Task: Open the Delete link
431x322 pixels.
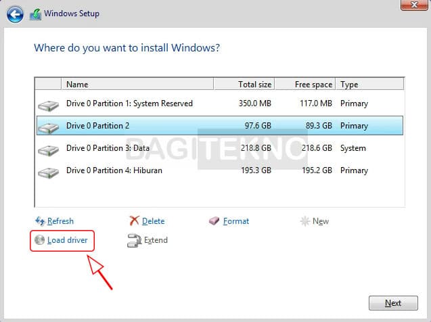Action: (x=154, y=221)
